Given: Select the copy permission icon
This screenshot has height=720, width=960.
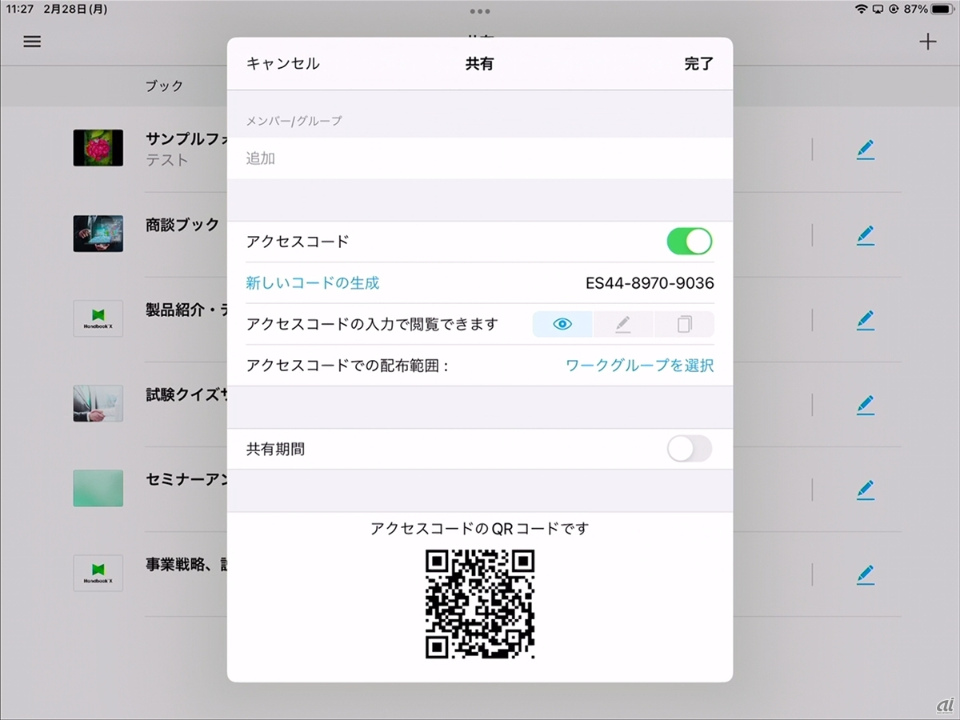Looking at the screenshot, I should [x=684, y=324].
